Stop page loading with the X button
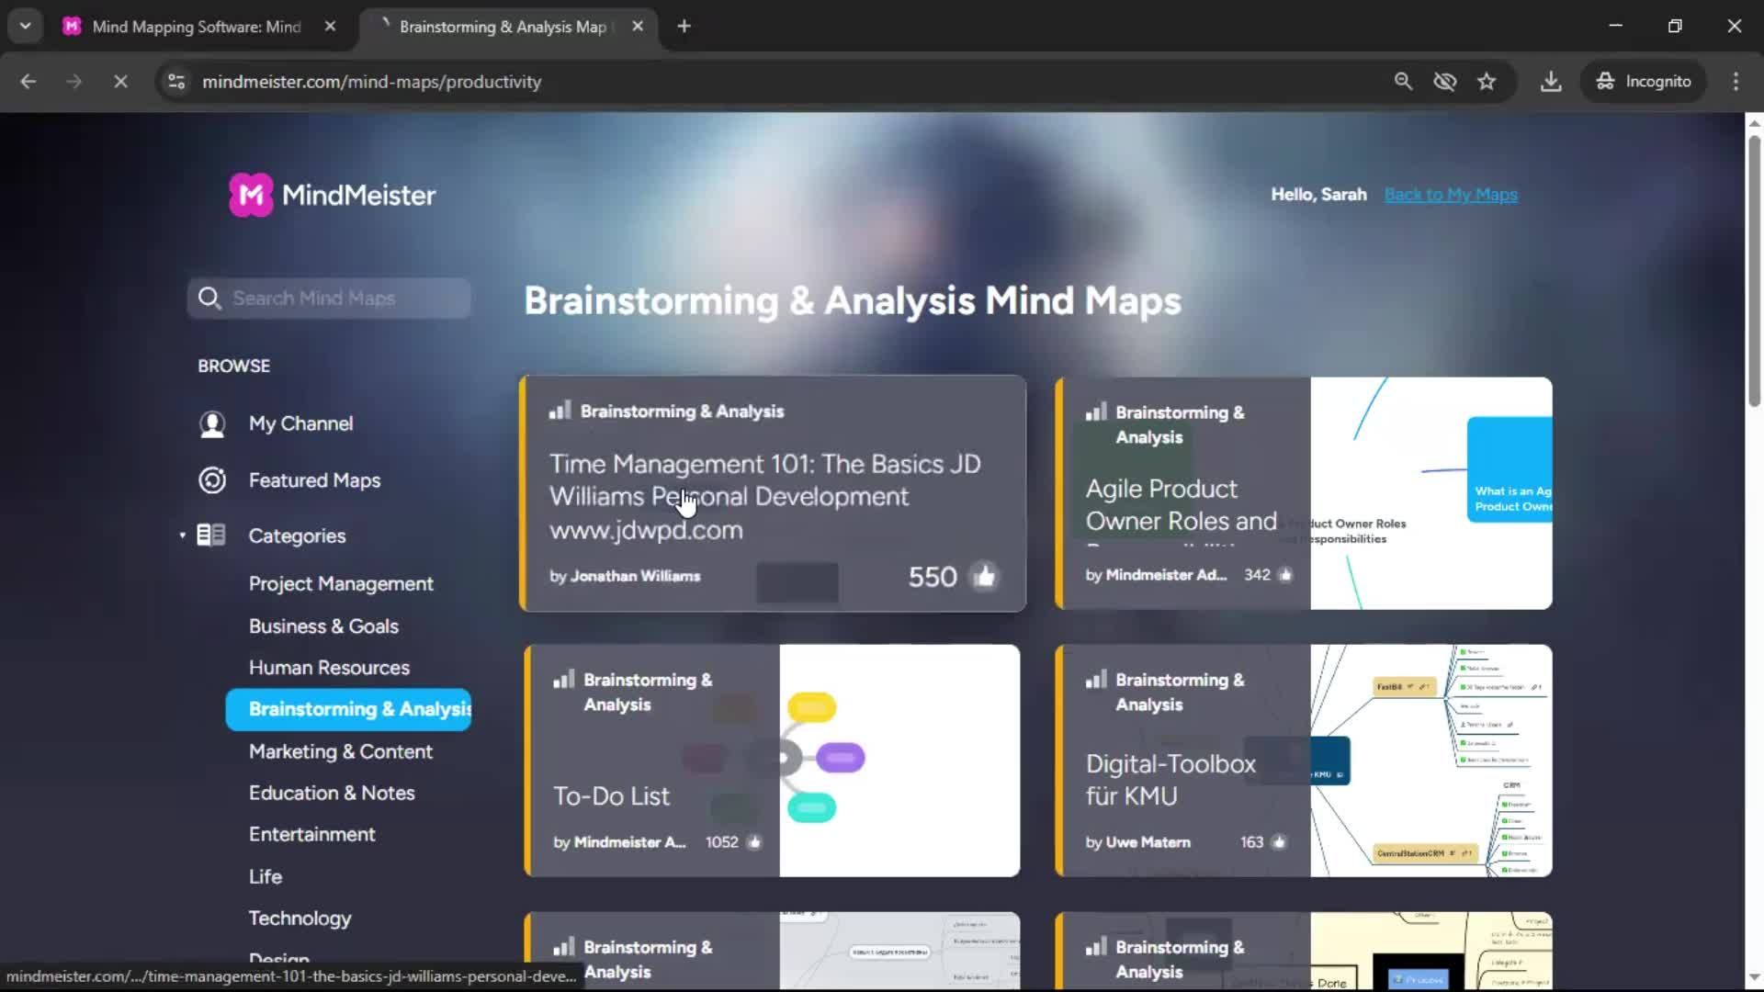This screenshot has height=992, width=1764. (120, 82)
